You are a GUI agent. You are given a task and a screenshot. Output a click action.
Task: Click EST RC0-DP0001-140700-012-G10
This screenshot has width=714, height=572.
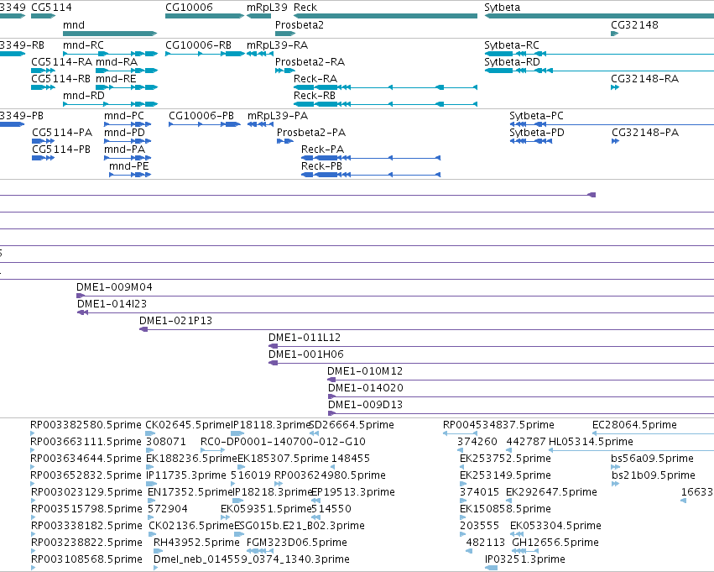[x=283, y=442]
